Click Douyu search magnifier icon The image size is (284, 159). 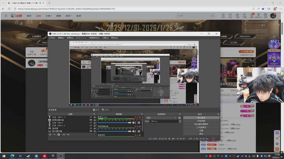pyautogui.click(x=213, y=16)
